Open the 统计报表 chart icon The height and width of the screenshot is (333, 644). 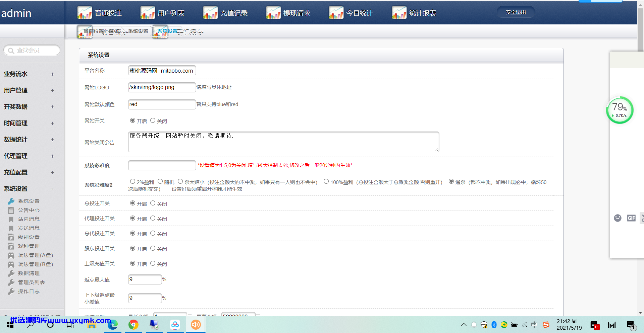coord(399,13)
